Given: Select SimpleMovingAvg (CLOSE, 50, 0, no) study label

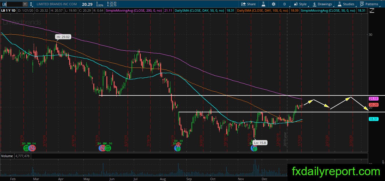Looking at the screenshot, I should click(x=328, y=11).
